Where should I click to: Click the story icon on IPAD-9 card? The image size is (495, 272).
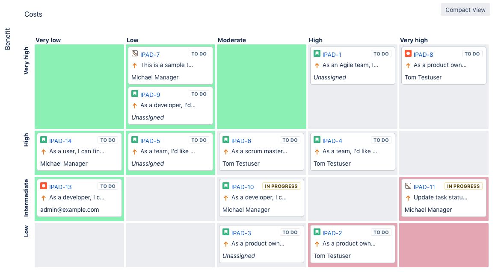[135, 94]
